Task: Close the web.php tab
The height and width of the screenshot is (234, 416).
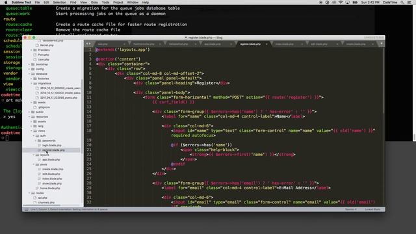Action: click(x=124, y=44)
